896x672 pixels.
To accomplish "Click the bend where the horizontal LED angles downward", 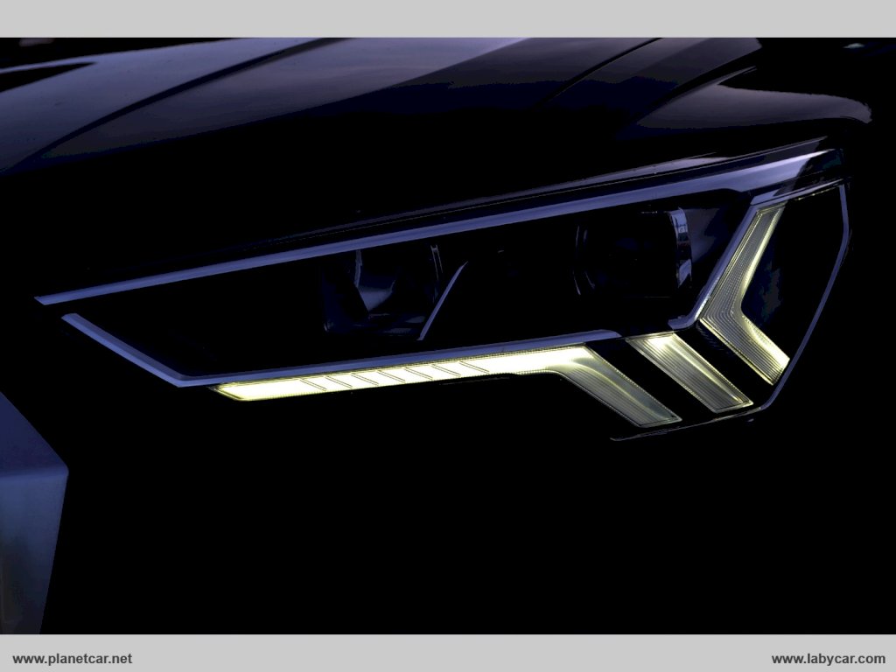I will tap(586, 360).
